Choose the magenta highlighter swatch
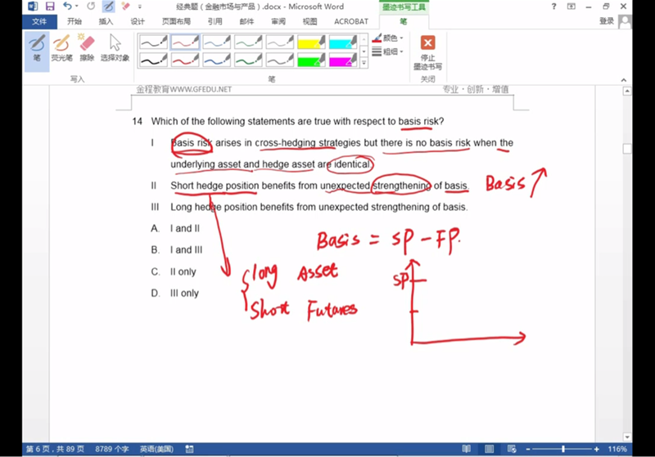The width and height of the screenshot is (655, 457). [x=343, y=60]
